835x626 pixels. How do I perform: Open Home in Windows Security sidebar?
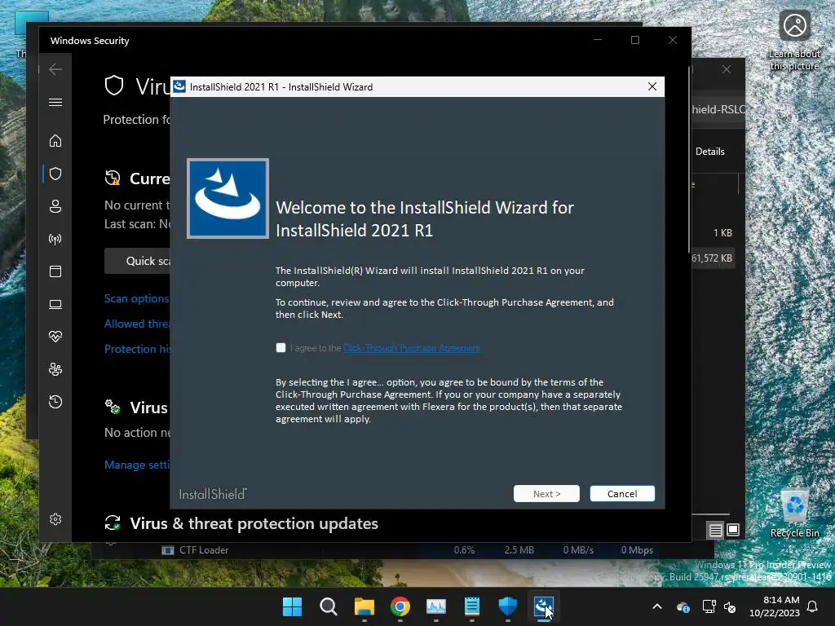[55, 140]
